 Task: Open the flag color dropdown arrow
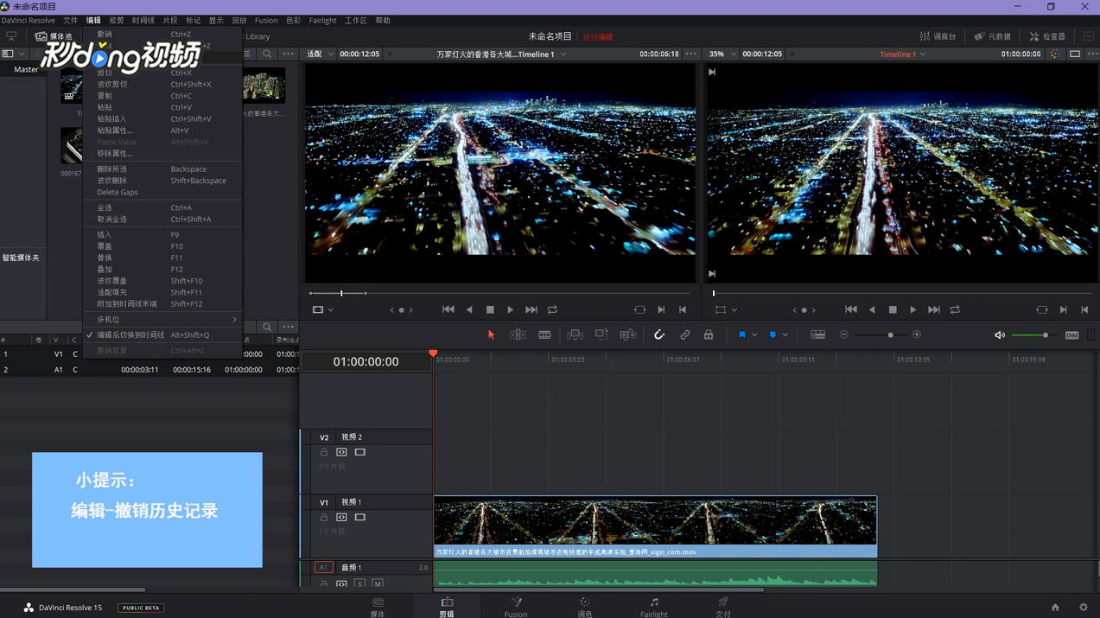coord(754,335)
